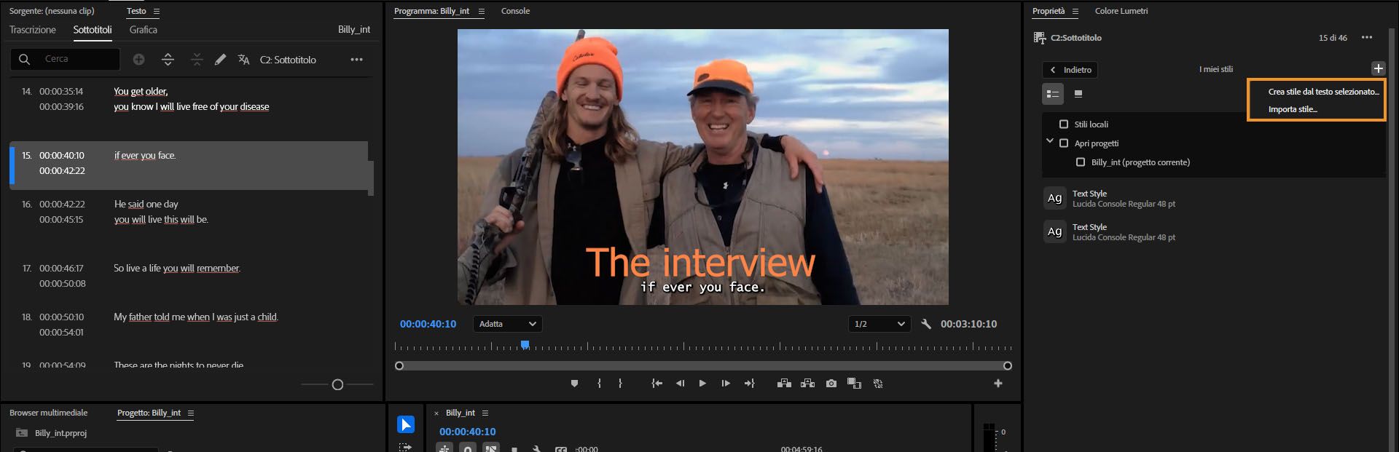Open the Browser multimediale tab
1399x452 pixels.
[x=48, y=413]
